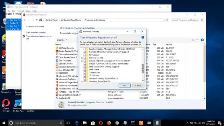This screenshot has height=126, width=224.
Task: Launch Opera from the taskbar
Action: (101, 123)
